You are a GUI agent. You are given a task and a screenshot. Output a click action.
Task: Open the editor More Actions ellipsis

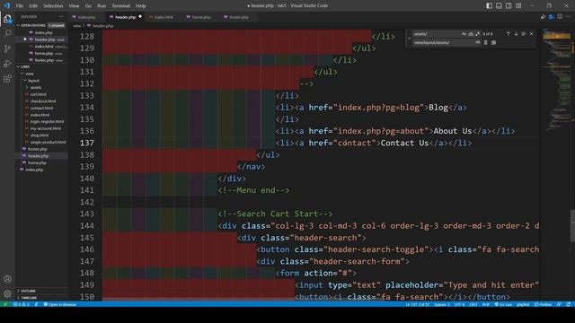[568, 17]
